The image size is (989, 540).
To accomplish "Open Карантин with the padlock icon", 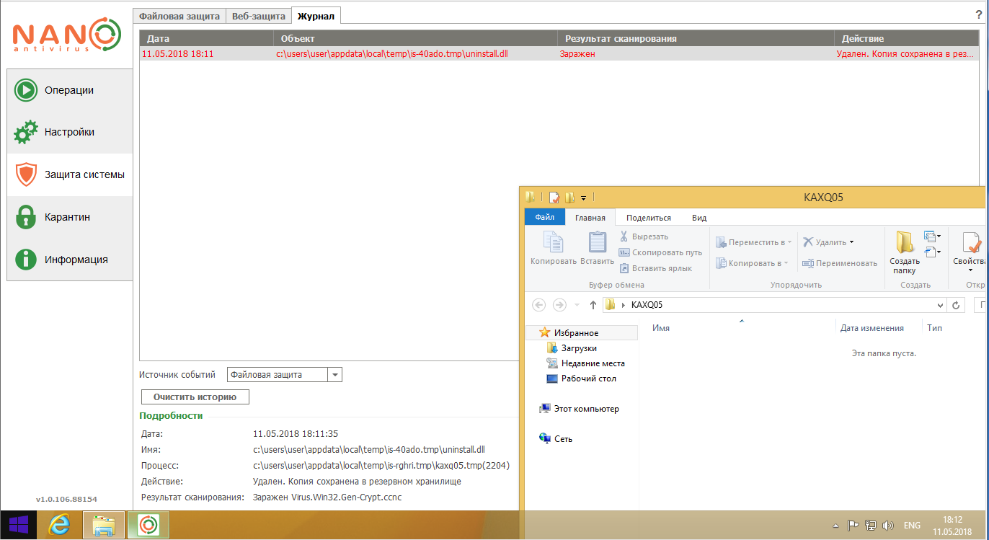I will click(x=26, y=217).
